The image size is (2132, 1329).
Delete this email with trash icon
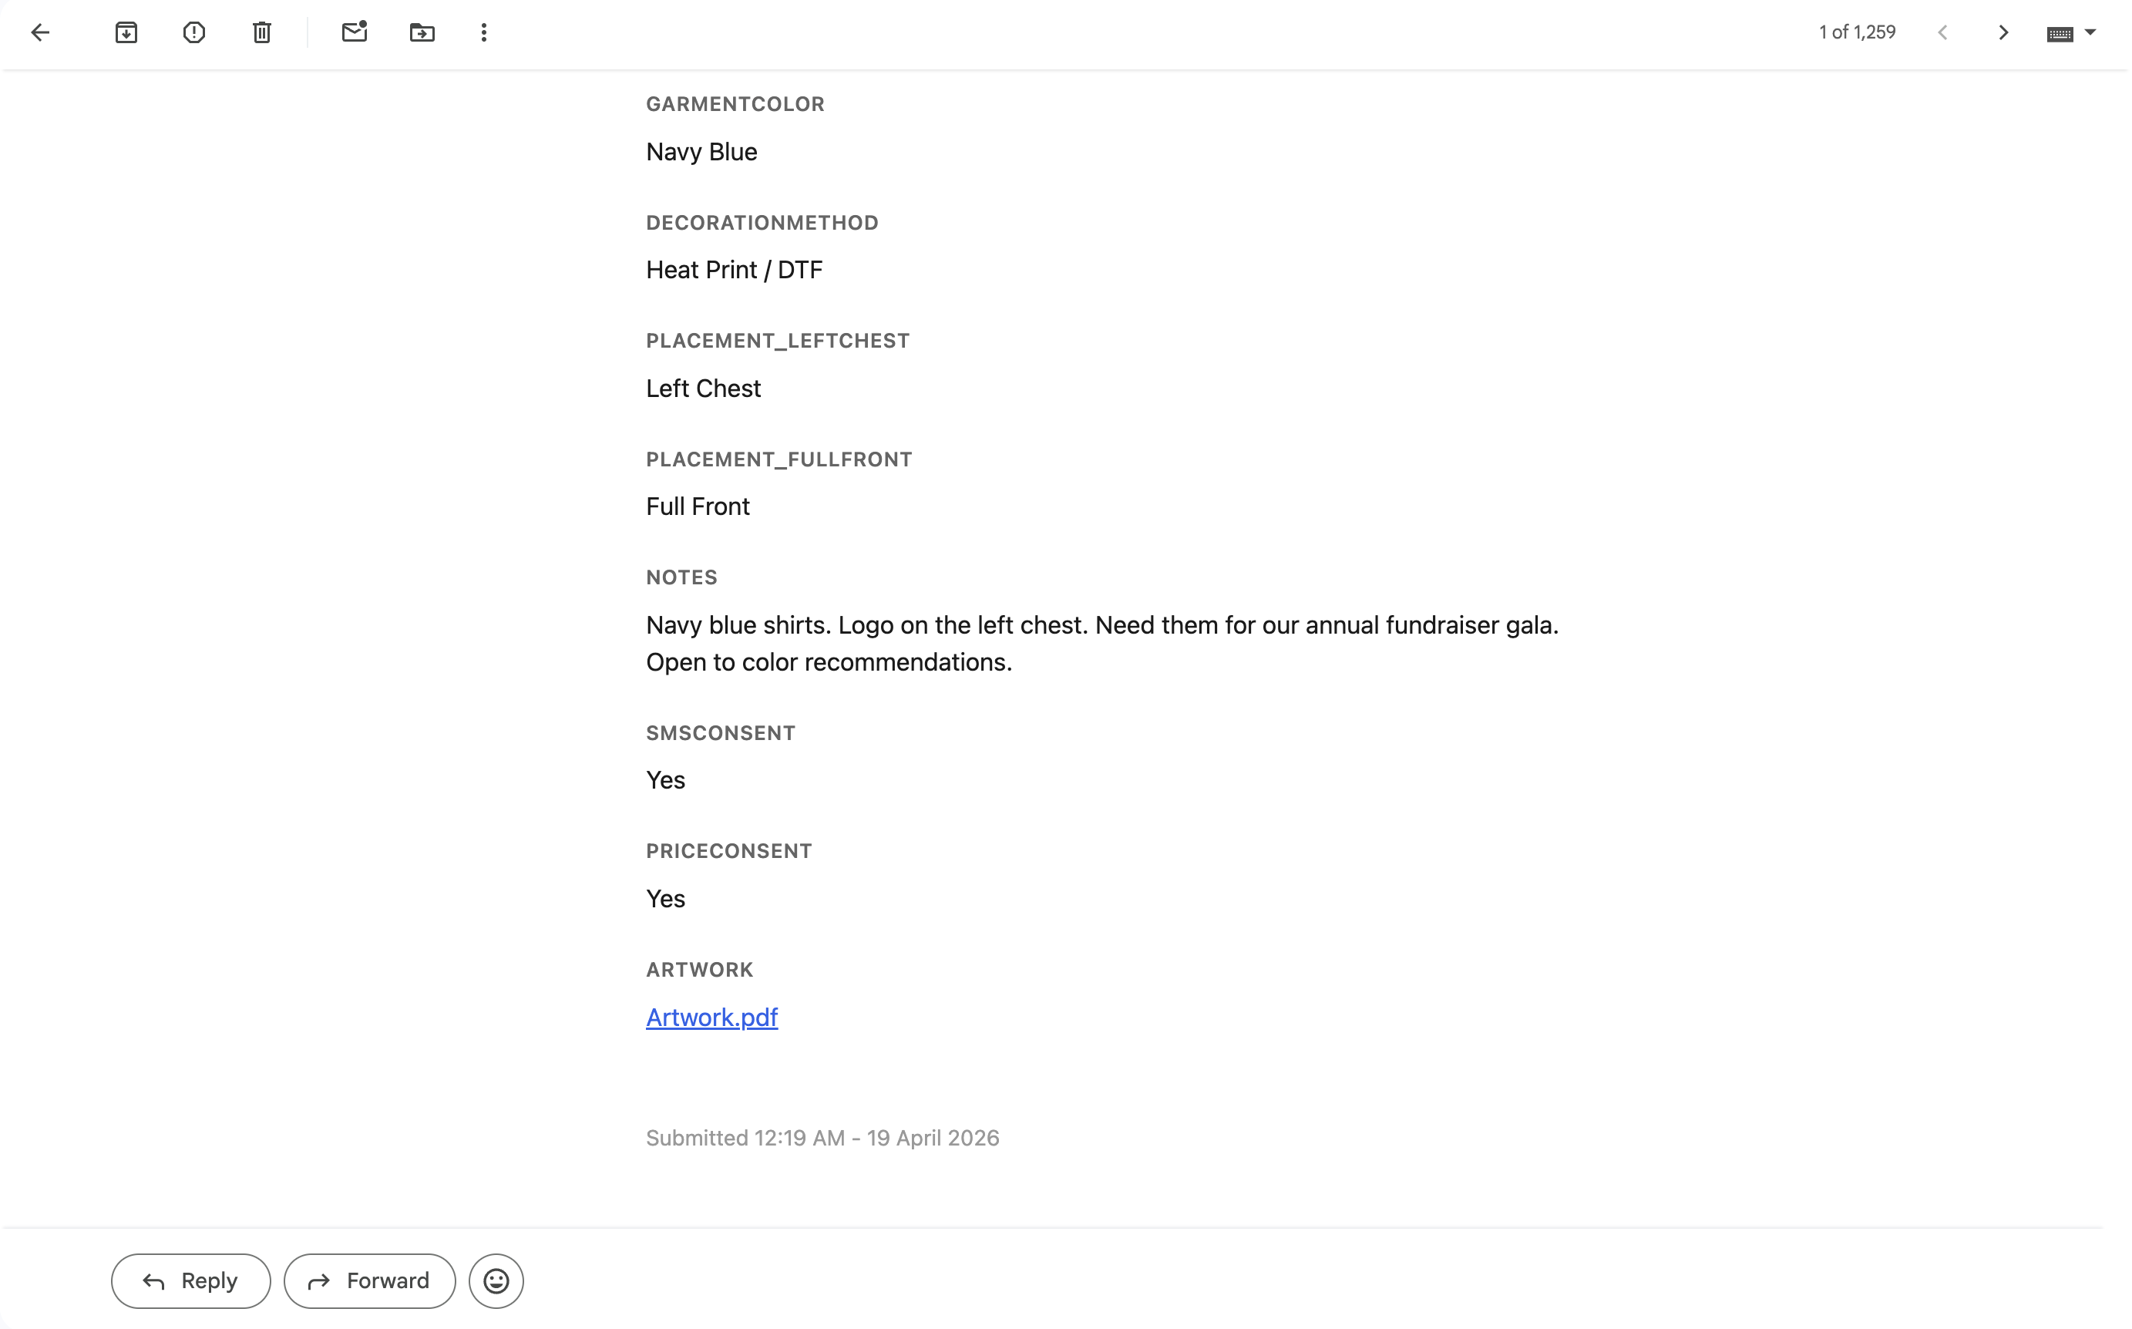[x=262, y=32]
